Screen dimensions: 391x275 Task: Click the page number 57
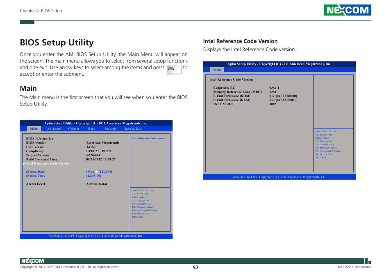click(x=195, y=268)
